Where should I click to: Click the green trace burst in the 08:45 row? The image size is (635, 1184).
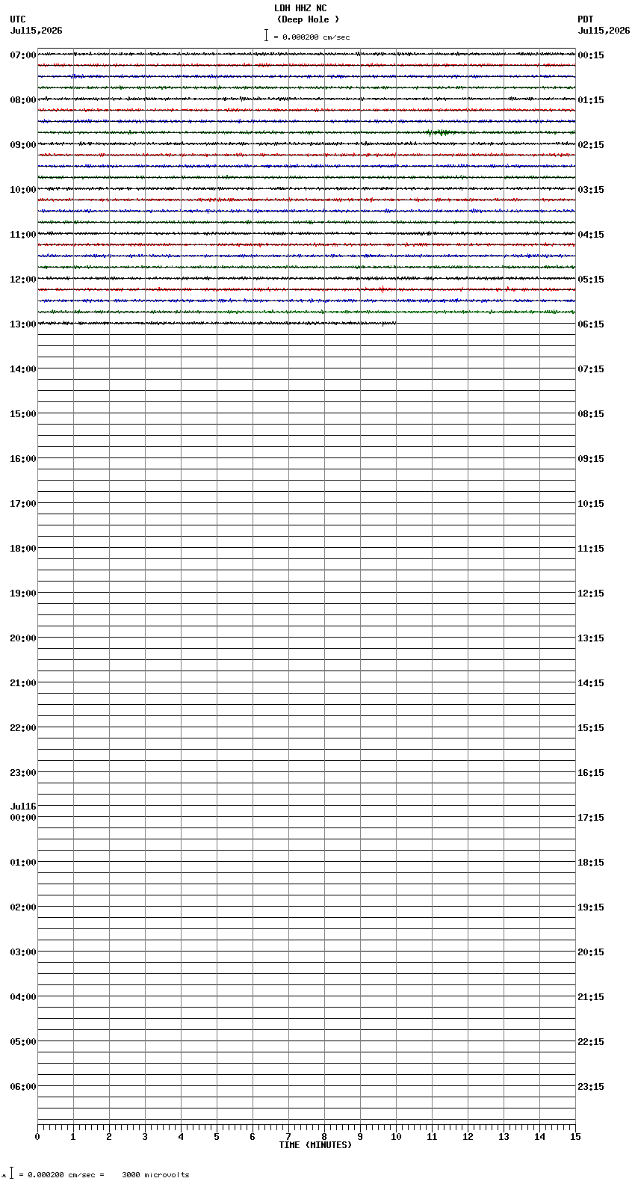point(442,132)
